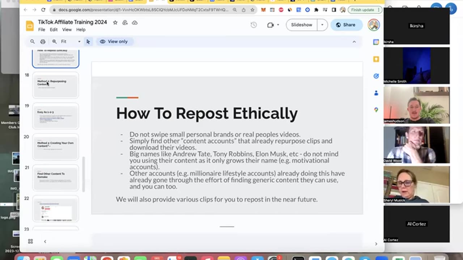The height and width of the screenshot is (260, 463).
Task: Click the move to Drive icon
Action: pyautogui.click(x=125, y=22)
